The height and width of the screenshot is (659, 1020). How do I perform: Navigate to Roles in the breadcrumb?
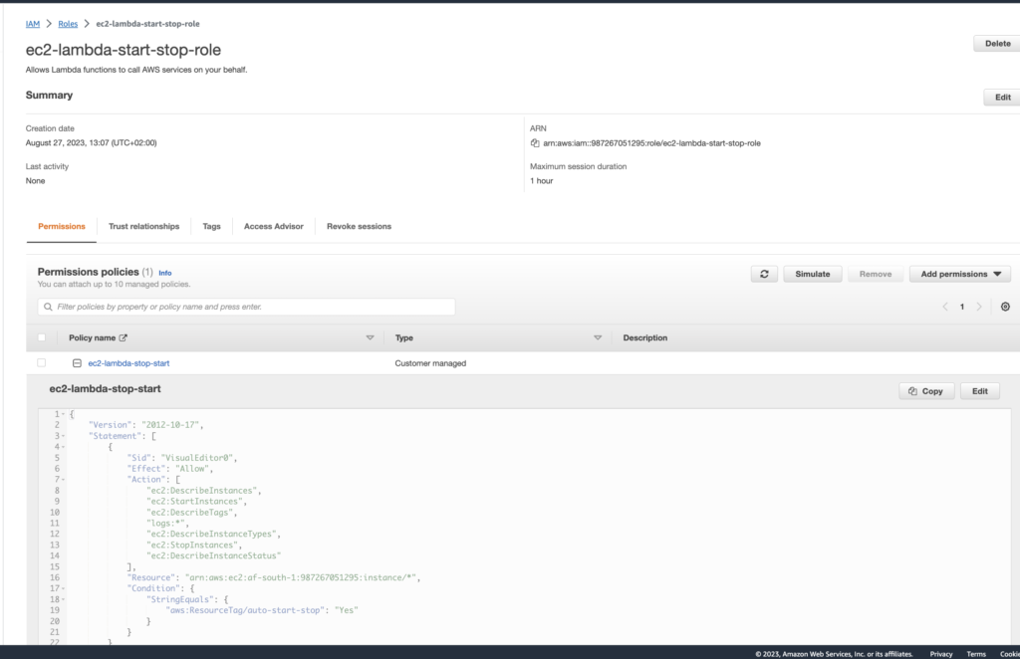pyautogui.click(x=68, y=23)
